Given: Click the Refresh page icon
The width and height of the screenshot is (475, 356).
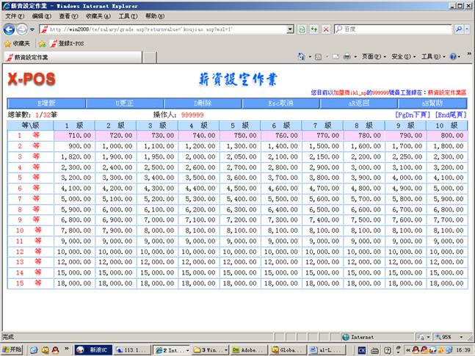Looking at the screenshot, I should tap(313, 29).
